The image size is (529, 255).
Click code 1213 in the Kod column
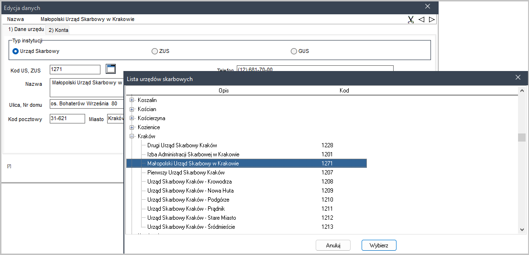pyautogui.click(x=327, y=227)
